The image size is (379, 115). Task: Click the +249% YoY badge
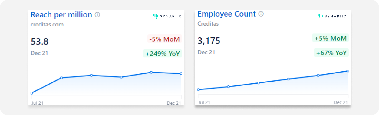pyautogui.click(x=163, y=54)
